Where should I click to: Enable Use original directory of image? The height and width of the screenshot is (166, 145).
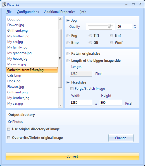9,129
